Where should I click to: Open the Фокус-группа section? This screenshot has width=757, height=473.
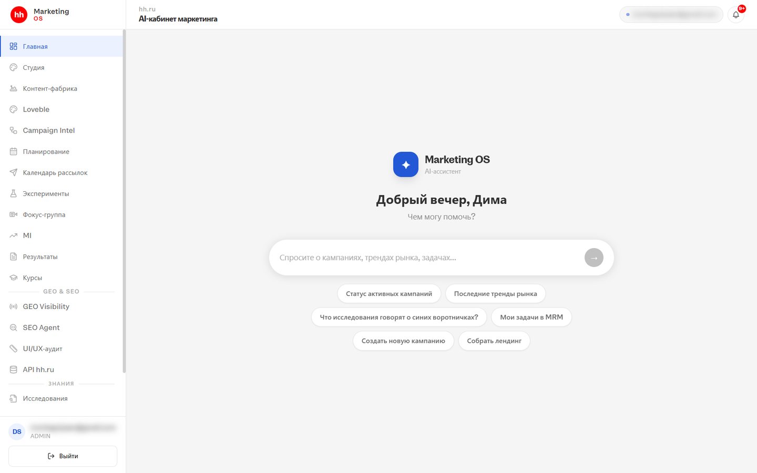(62, 214)
